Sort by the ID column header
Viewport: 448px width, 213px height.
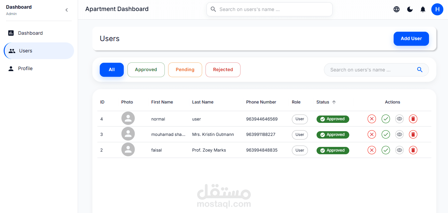pyautogui.click(x=102, y=102)
